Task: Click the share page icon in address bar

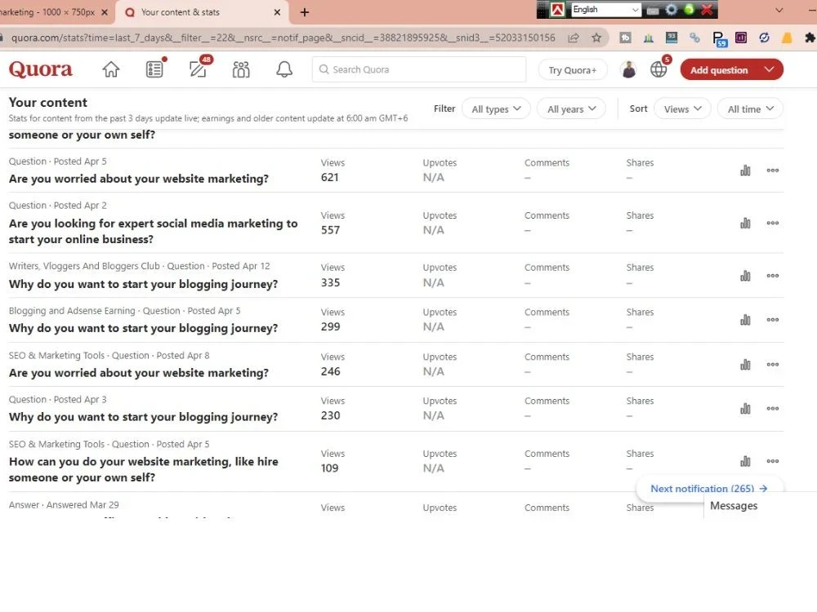Action: (574, 38)
